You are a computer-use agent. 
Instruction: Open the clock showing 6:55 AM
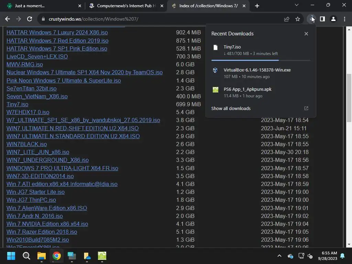point(327,256)
